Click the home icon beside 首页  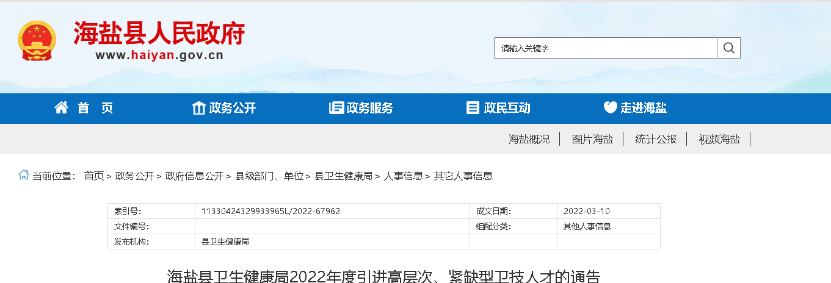pos(61,108)
